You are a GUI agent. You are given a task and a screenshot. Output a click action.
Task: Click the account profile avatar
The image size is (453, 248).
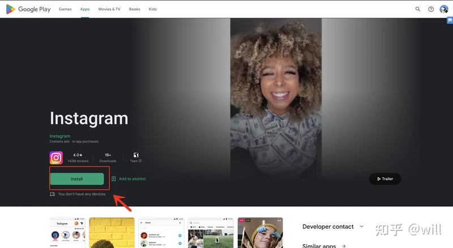pyautogui.click(x=444, y=9)
